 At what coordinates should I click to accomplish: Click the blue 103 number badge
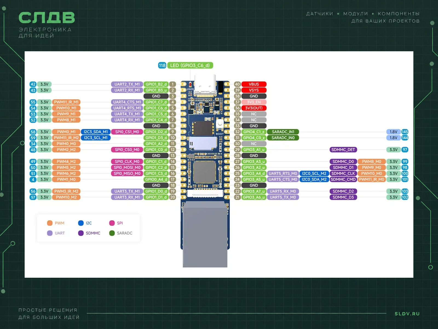(x=405, y=191)
